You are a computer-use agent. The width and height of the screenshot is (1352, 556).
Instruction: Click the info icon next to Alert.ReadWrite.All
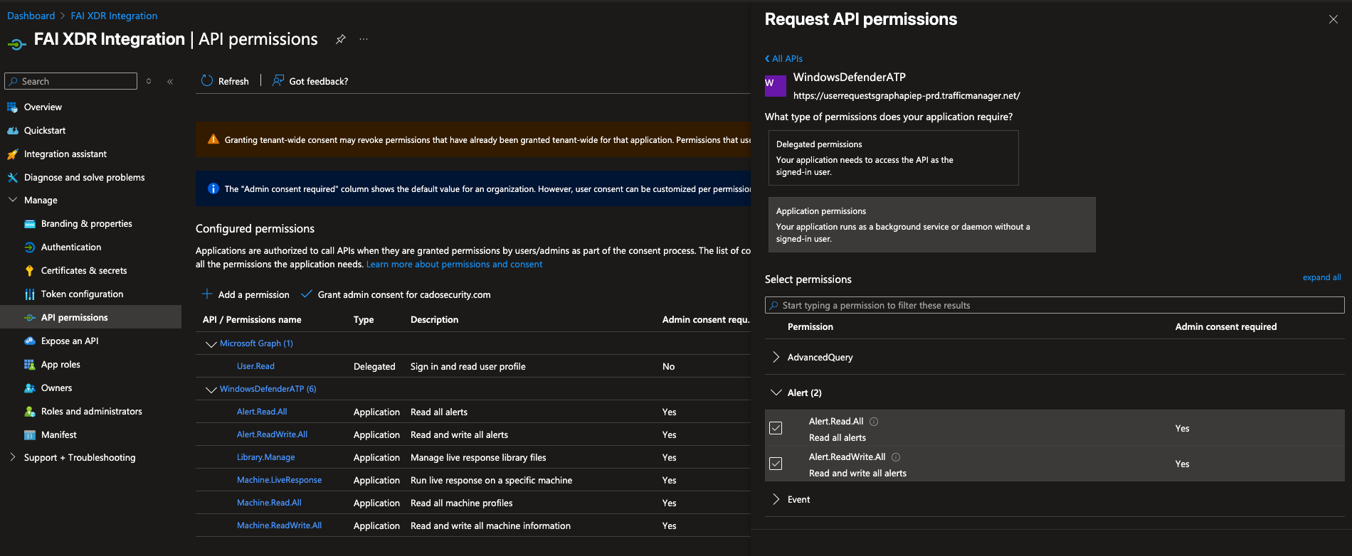coord(896,457)
